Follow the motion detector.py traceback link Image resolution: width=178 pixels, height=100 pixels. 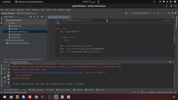[51, 72]
